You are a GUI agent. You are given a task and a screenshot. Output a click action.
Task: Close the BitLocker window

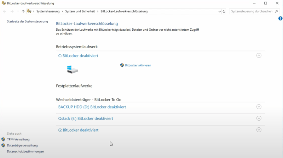pos(277,3)
